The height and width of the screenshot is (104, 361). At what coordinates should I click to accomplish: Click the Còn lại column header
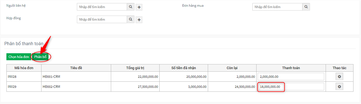[x=232, y=68]
